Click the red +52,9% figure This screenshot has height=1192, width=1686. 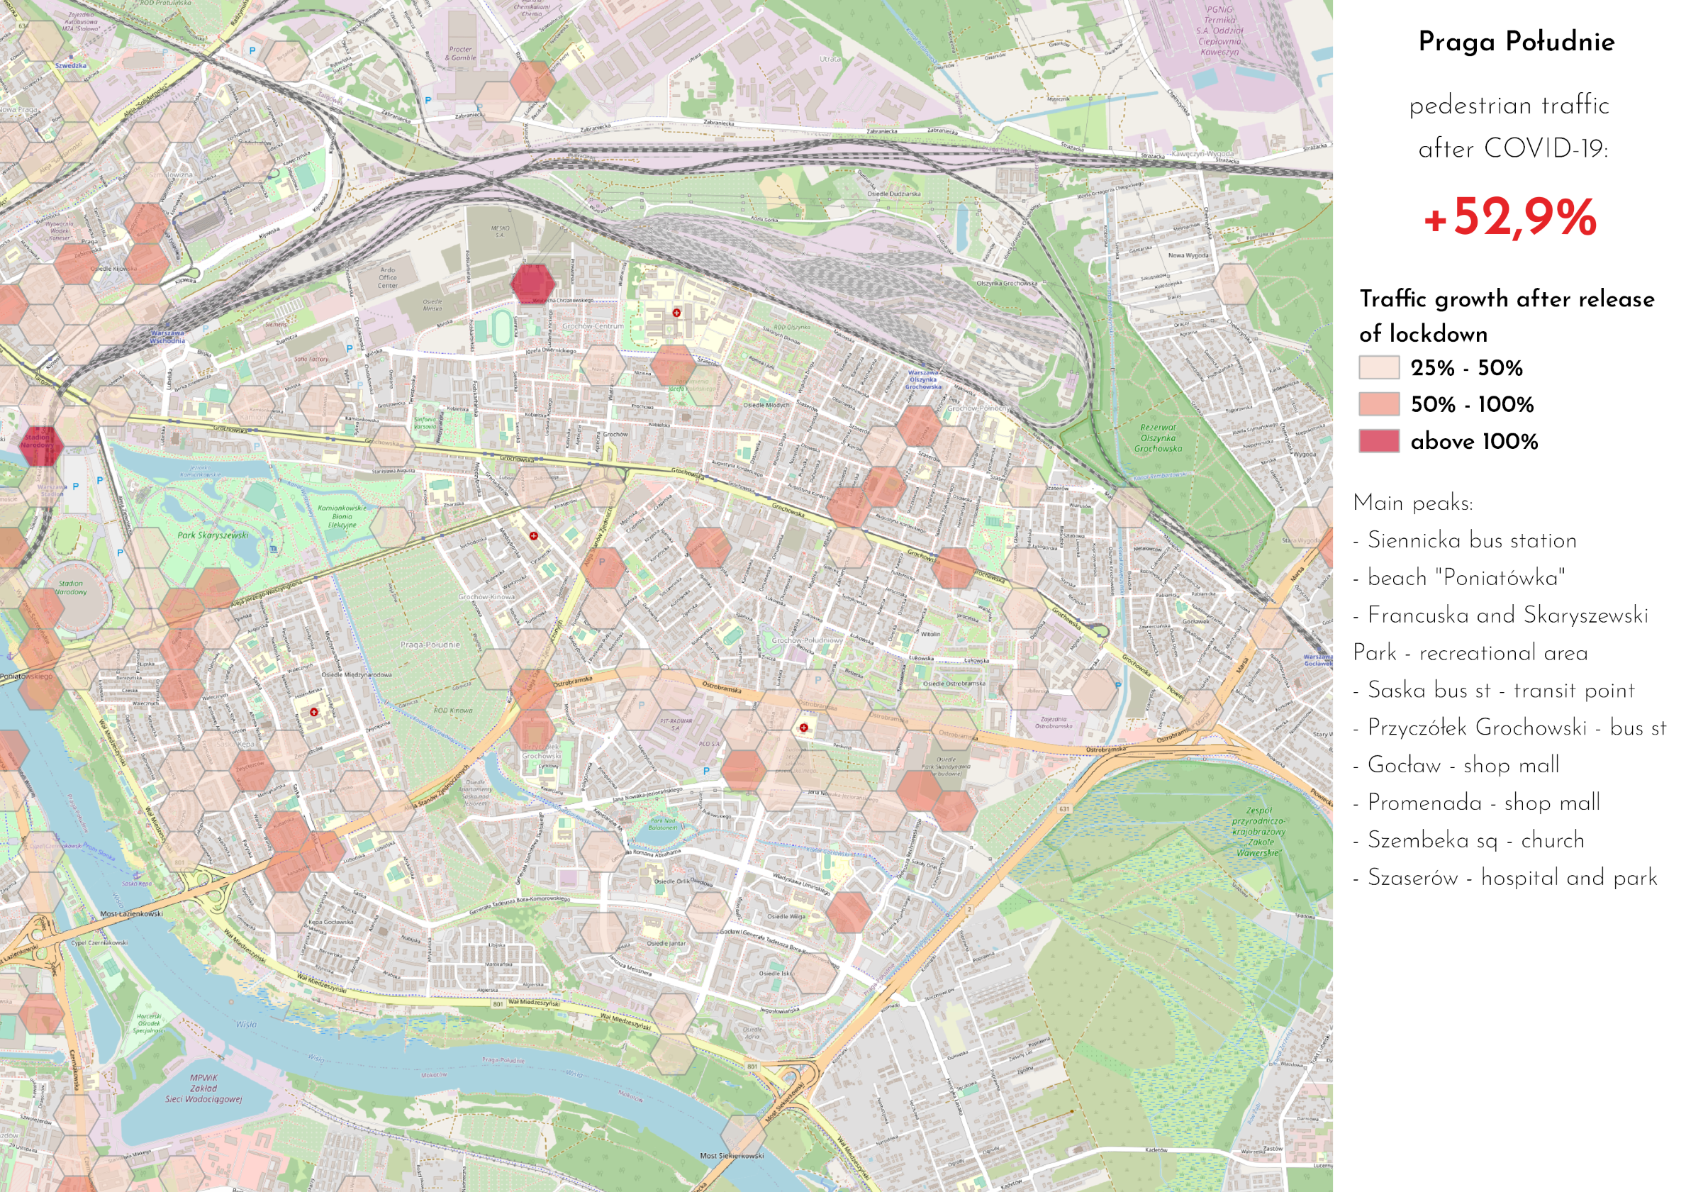[x=1509, y=218]
